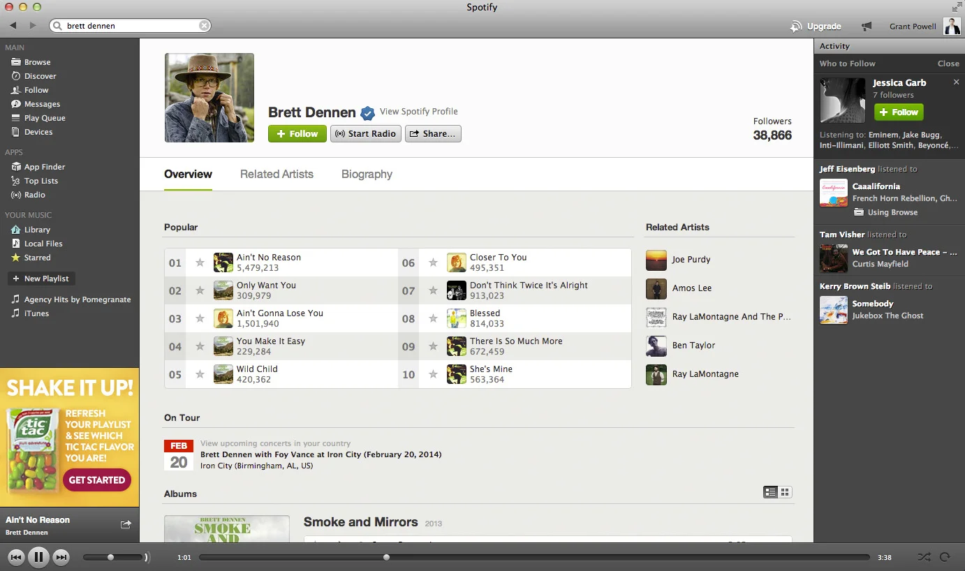Follow Jessica Garb
The width and height of the screenshot is (965, 571).
click(x=899, y=112)
